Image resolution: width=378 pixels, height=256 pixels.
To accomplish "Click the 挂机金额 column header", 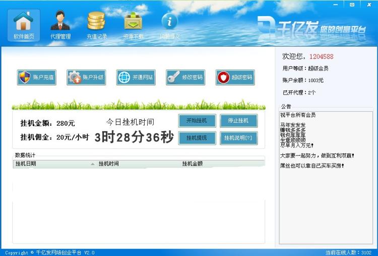I will coord(222,163).
